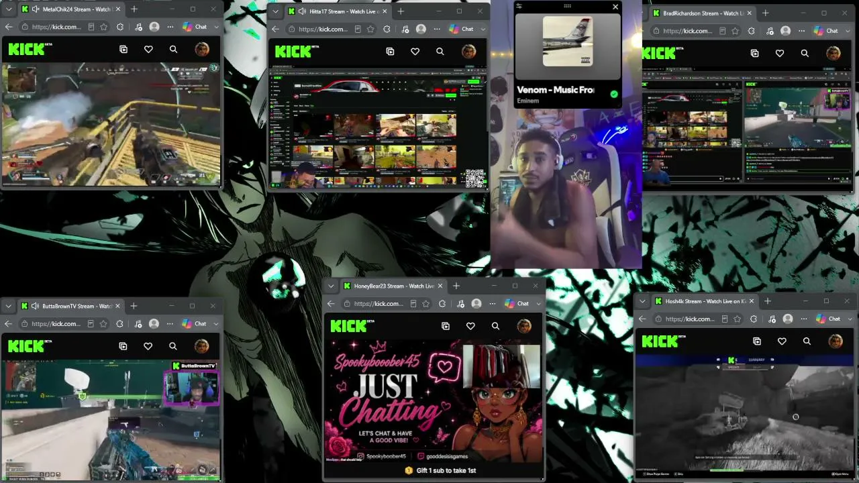Toggle the favorite star in Hitta17 address bar
859x483 pixels.
click(x=370, y=30)
